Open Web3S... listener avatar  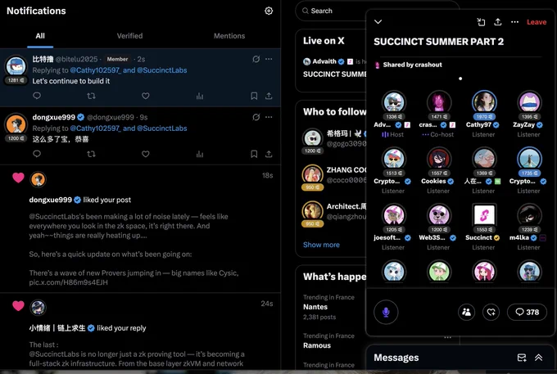pyautogui.click(x=439, y=215)
